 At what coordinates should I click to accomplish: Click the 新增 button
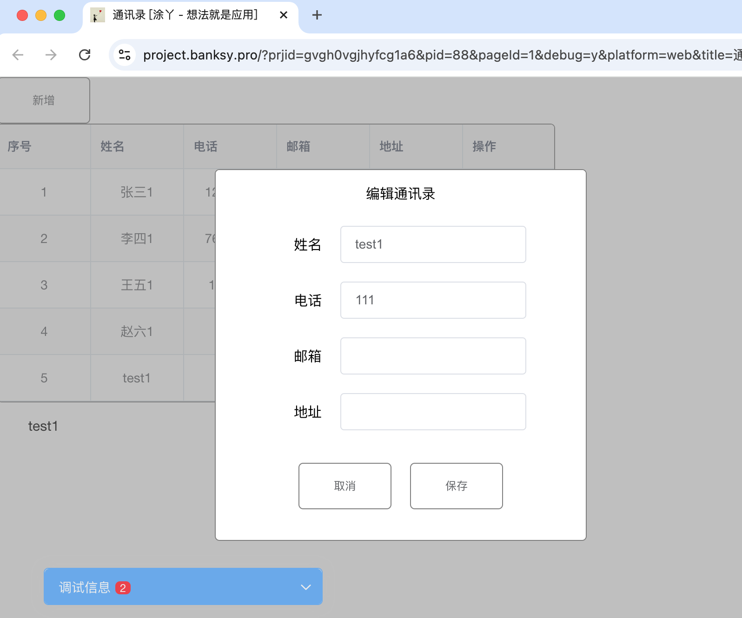click(x=45, y=100)
